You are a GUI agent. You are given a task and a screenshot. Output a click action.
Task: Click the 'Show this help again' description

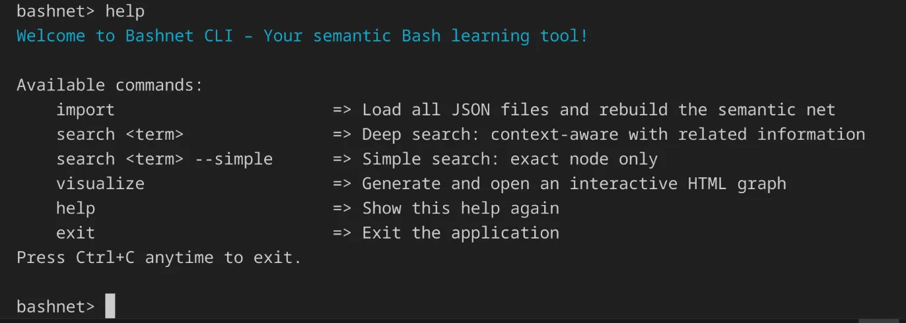[460, 208]
